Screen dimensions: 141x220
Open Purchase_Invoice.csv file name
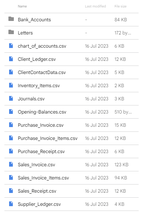click(x=41, y=125)
